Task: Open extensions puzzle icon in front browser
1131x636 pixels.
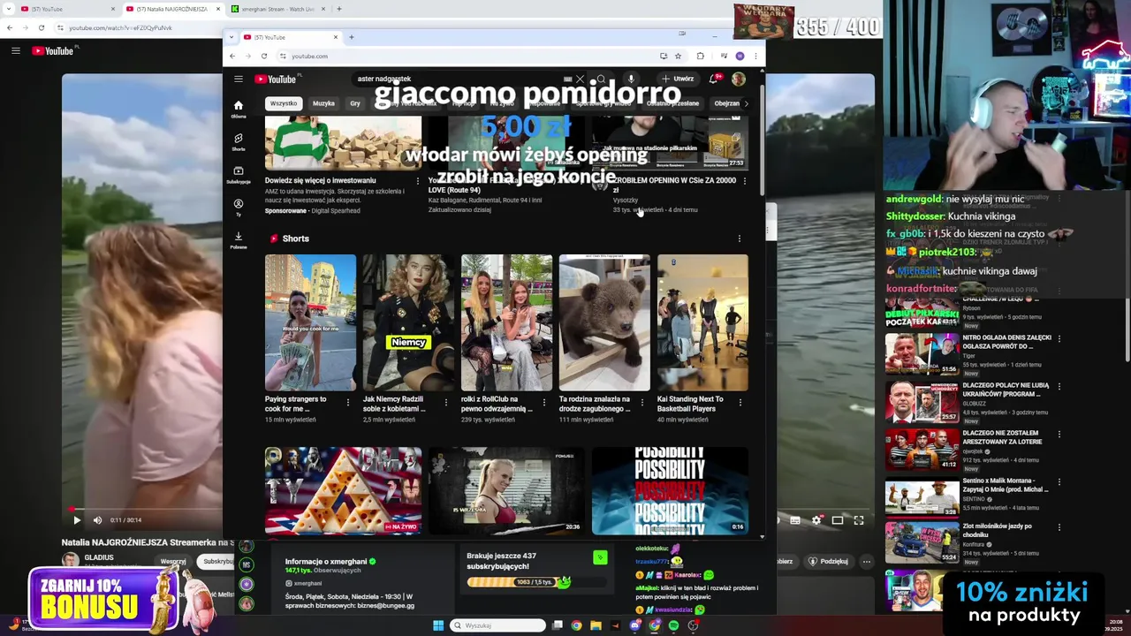Action: 700,56
